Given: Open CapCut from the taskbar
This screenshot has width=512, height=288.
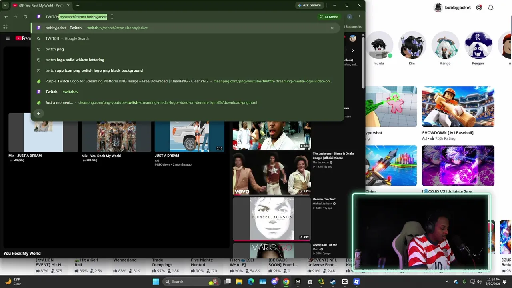Looking at the screenshot, I should [345, 282].
